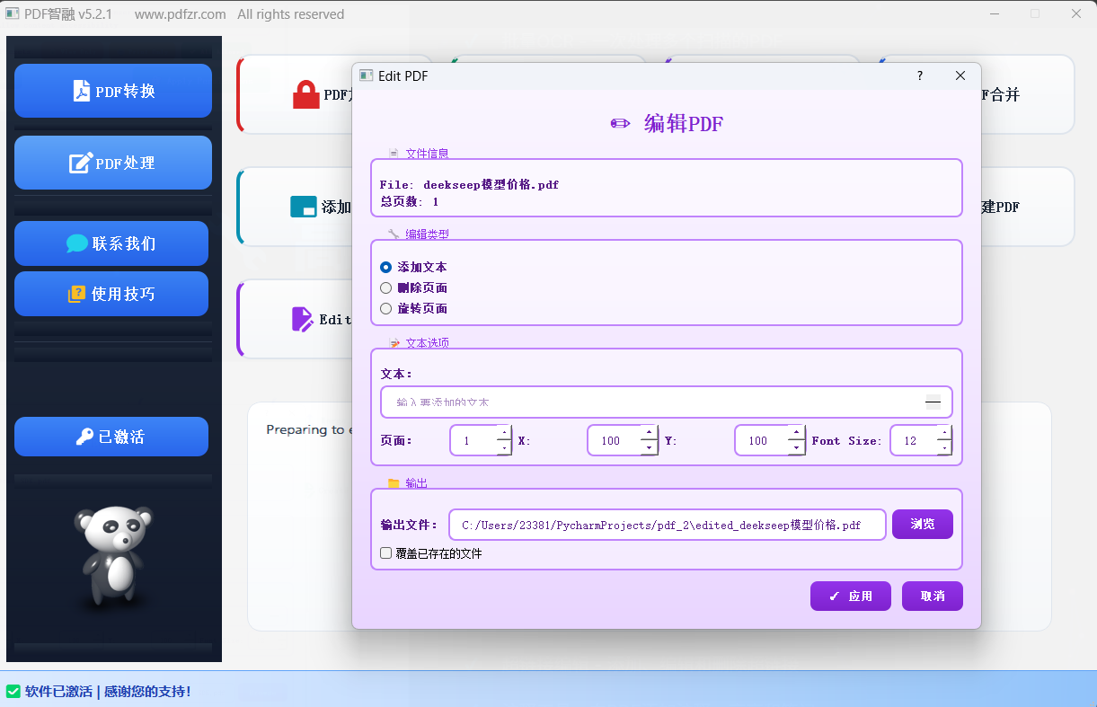
Task: Increase the Y coordinate value
Action: click(x=796, y=434)
